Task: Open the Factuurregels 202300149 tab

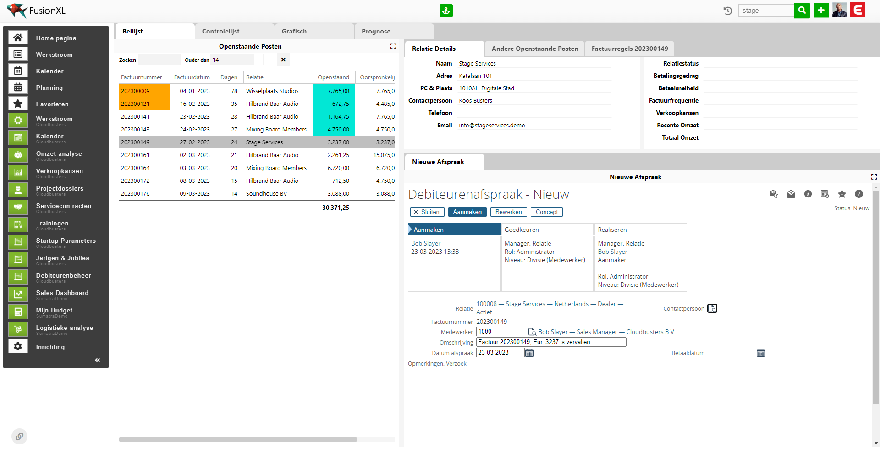Action: [x=629, y=49]
